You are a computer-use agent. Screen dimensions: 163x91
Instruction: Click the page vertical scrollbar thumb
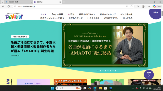(x=162, y=13)
